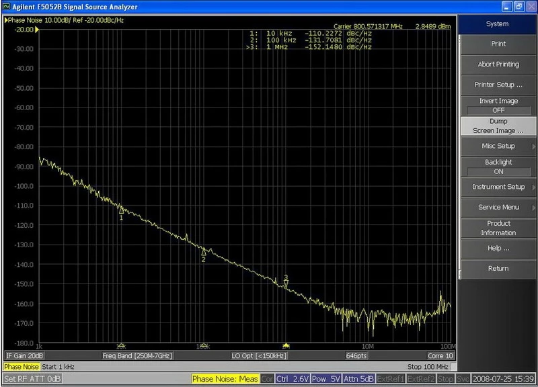The height and width of the screenshot is (387, 538).
Task: Click marker 3 readout '-152.1480 dBc/Hz'
Action: coord(338,47)
